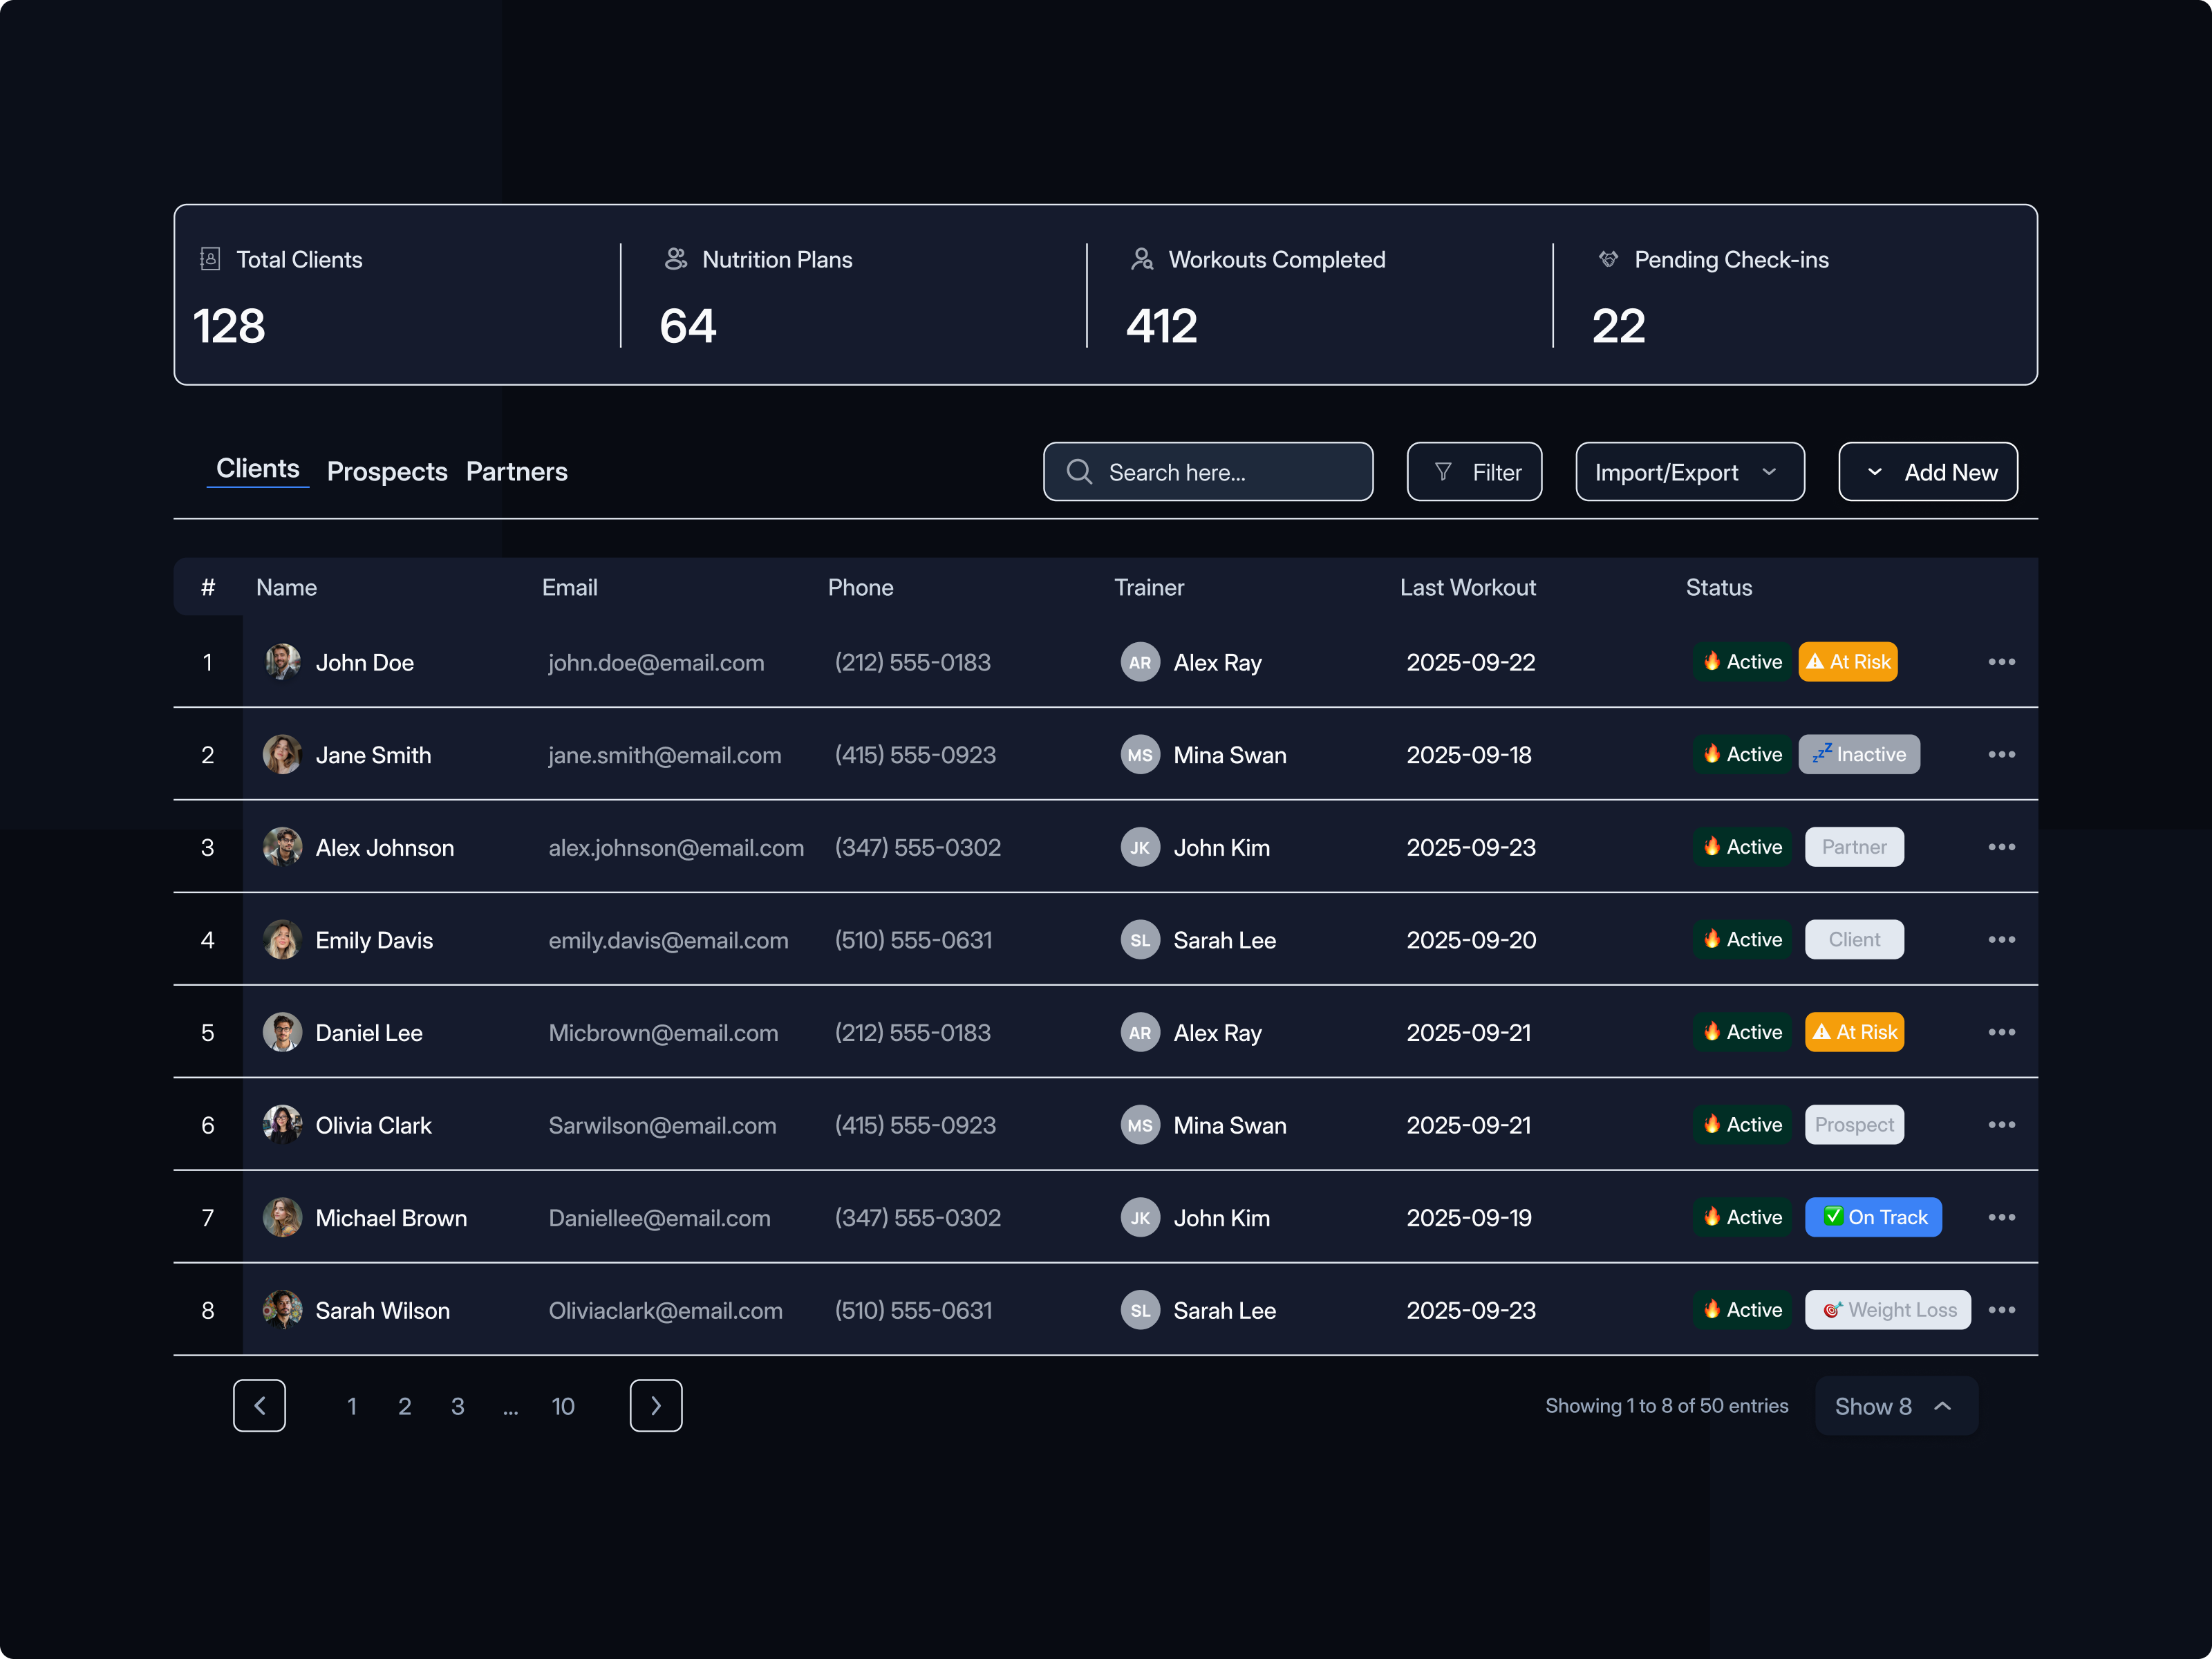This screenshot has height=1659, width=2212.
Task: Switch to the Partners tab
Action: [x=516, y=471]
